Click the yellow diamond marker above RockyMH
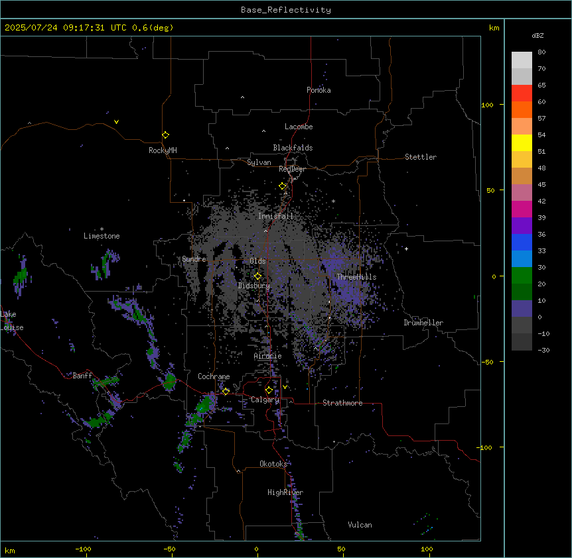Screen dimensions: 572x558 click(x=165, y=135)
